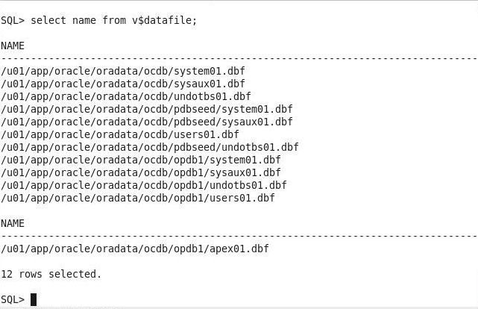
Task: Click the '12 rows selected.' message
Action: [x=51, y=274]
